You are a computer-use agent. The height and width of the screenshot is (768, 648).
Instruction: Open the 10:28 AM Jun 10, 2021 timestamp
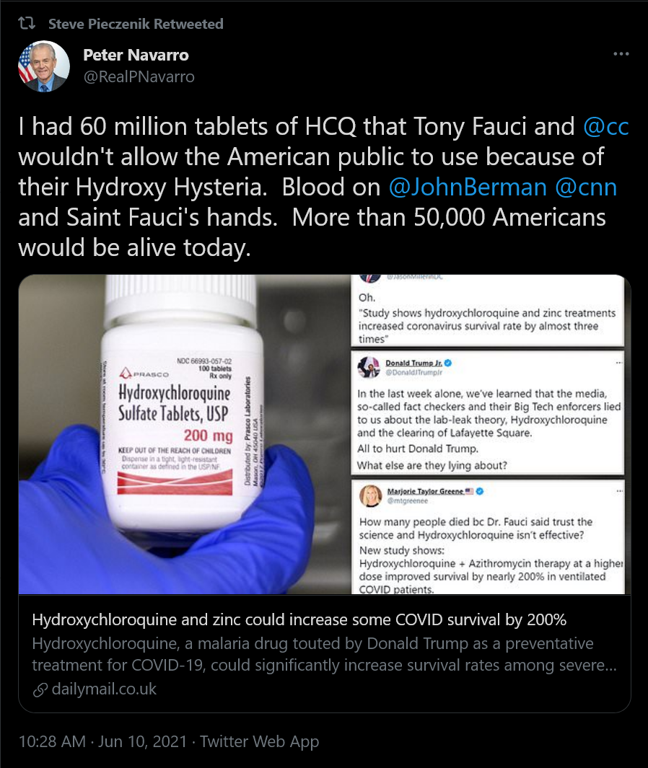(102, 741)
